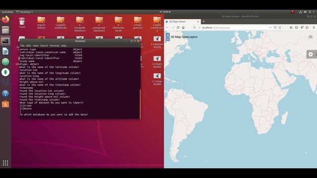The height and width of the screenshot is (178, 317).
Task: Open the 6.mongodb-datastore desktop folder
Action: coord(80,24)
